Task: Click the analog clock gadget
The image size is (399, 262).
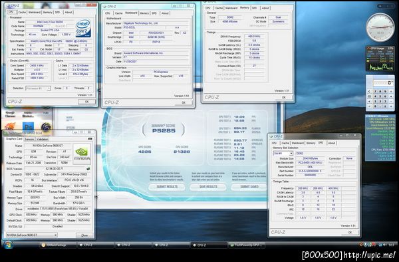Action: 380,27
